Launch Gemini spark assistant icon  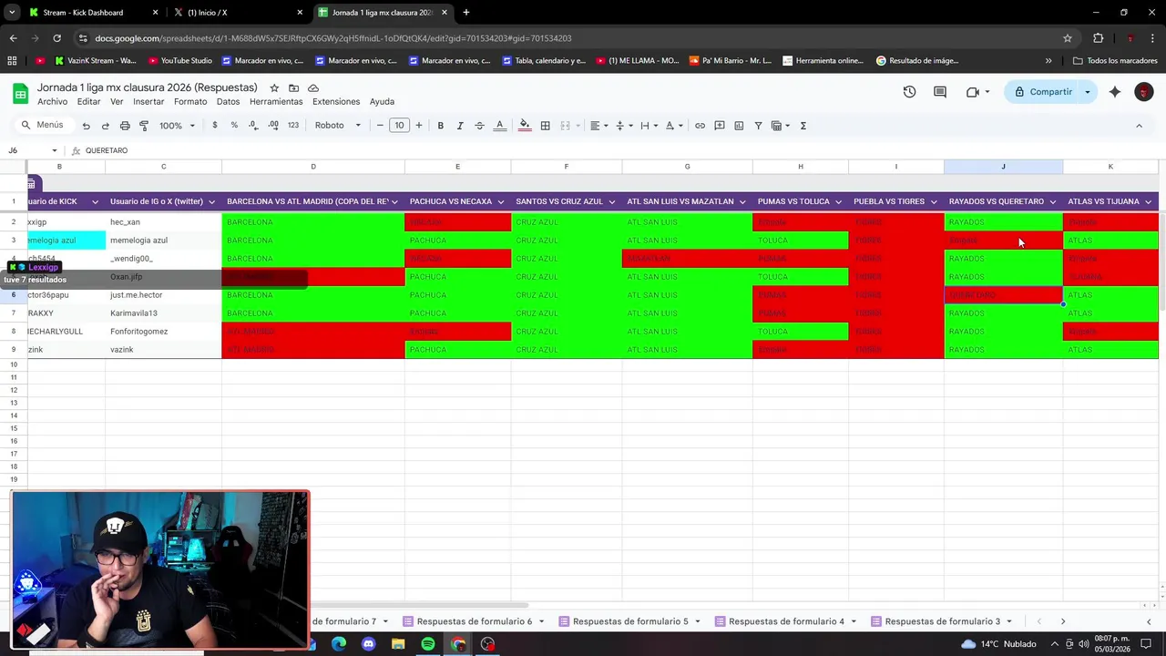1115,92
